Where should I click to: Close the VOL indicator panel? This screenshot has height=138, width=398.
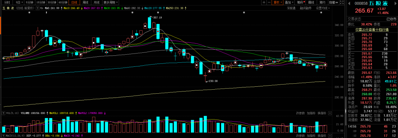(x=330, y=113)
